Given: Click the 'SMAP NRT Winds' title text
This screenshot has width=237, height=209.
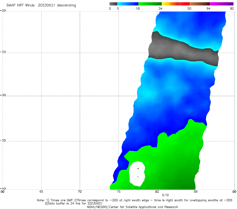Looking at the screenshot, I should (x=20, y=5).
